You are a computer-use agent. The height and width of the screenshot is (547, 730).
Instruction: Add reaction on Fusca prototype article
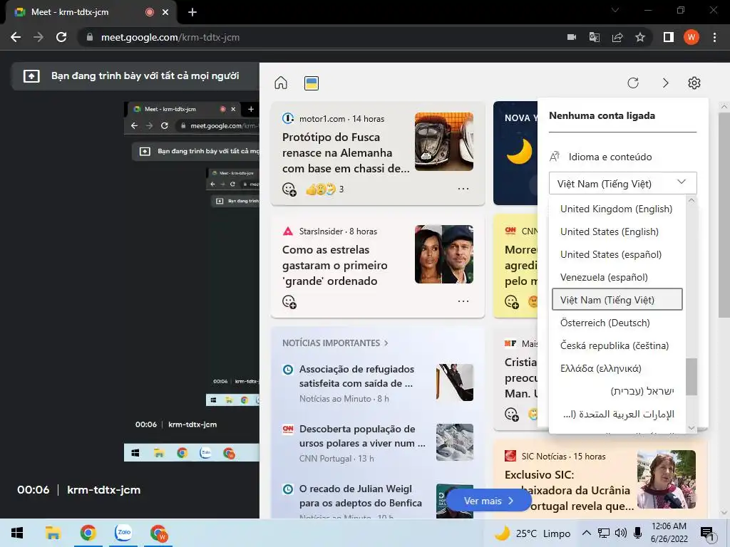tap(289, 189)
